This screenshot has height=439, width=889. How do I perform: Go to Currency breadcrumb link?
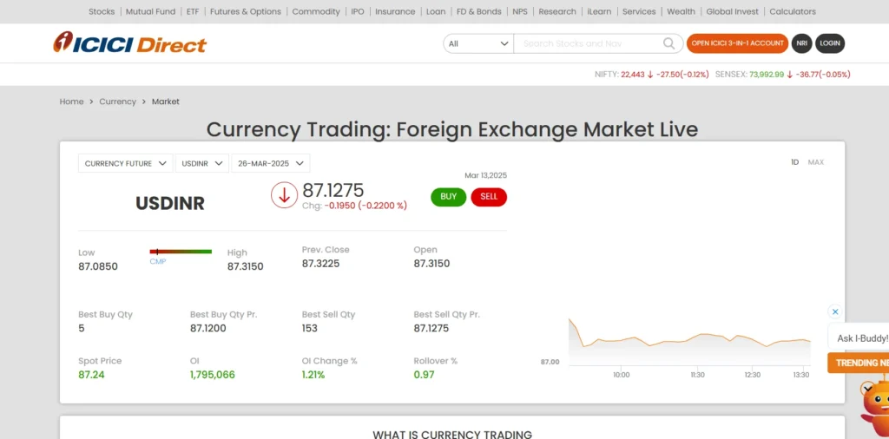pyautogui.click(x=117, y=102)
